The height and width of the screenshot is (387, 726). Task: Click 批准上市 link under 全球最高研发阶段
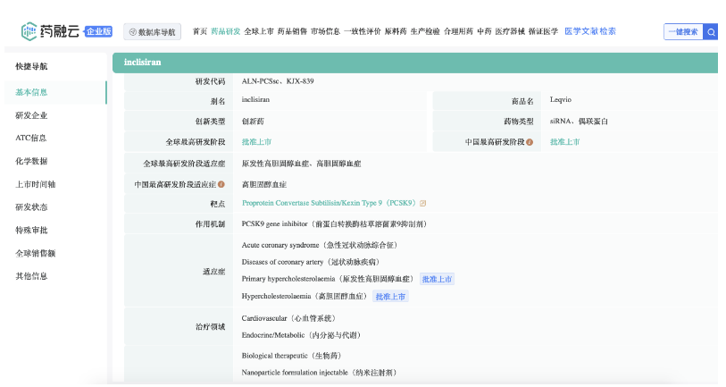256,142
